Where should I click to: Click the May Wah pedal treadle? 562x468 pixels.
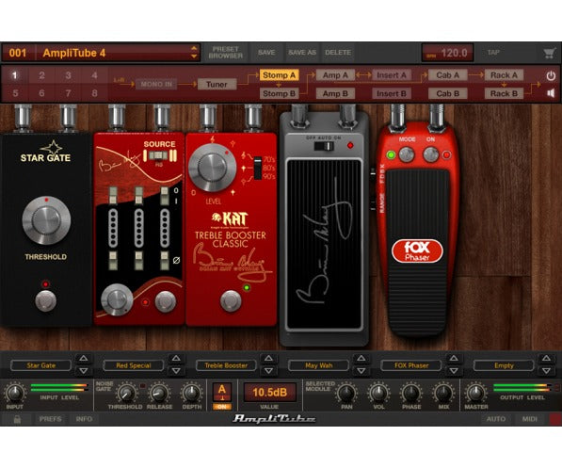[324, 244]
